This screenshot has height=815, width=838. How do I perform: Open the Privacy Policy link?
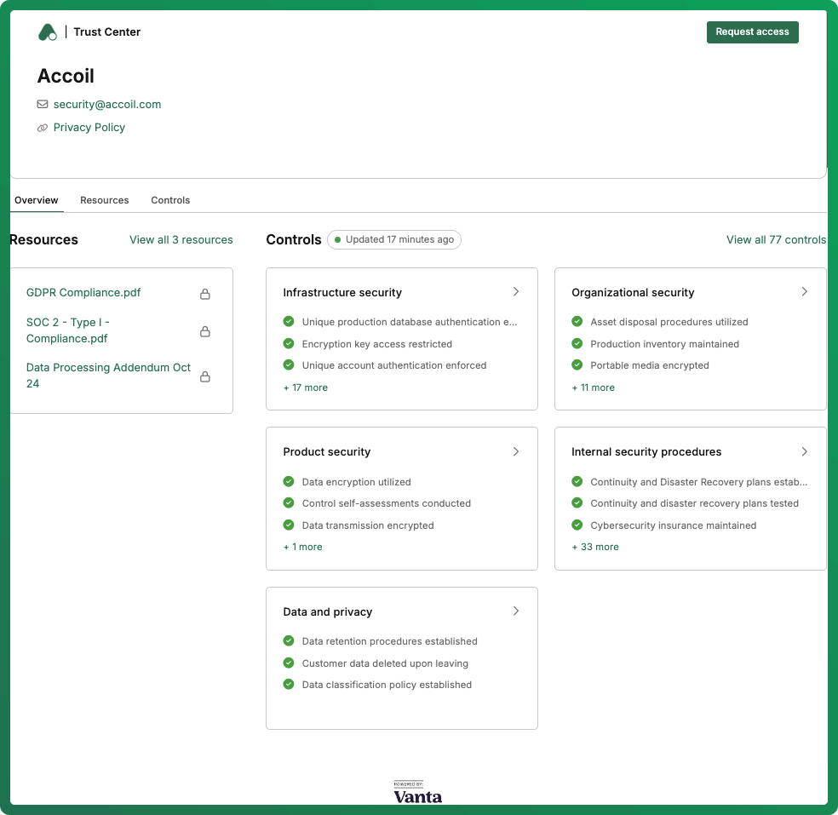89,128
